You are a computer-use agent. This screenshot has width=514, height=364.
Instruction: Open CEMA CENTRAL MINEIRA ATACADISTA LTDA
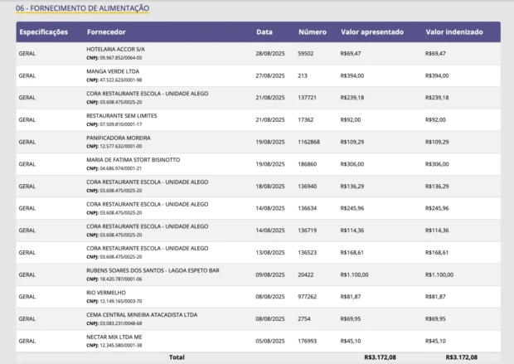click(x=142, y=314)
